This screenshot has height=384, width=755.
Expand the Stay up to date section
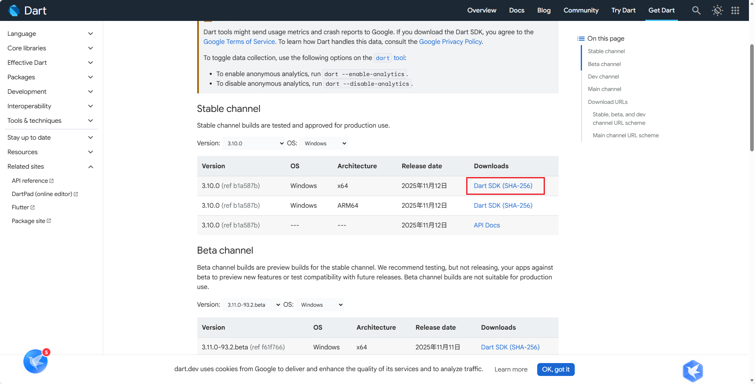pos(51,138)
